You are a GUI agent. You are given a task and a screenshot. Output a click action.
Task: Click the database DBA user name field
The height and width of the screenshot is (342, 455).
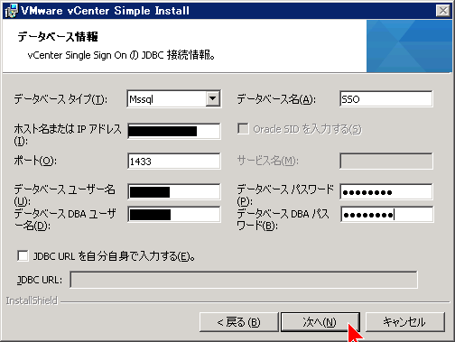point(174,214)
